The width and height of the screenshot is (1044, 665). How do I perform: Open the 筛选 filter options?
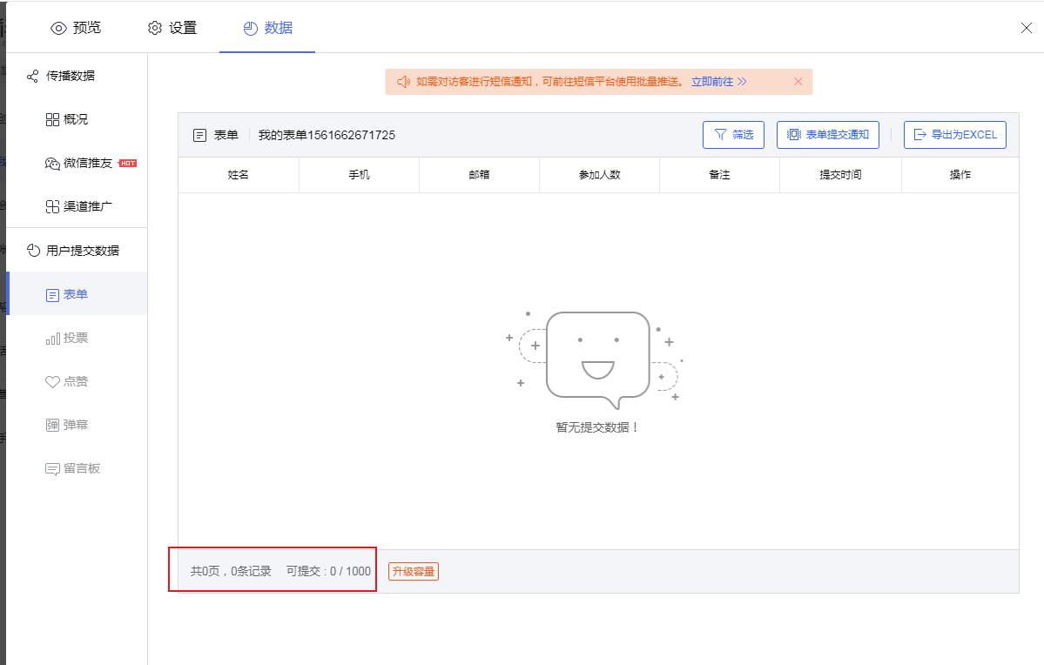(x=733, y=134)
